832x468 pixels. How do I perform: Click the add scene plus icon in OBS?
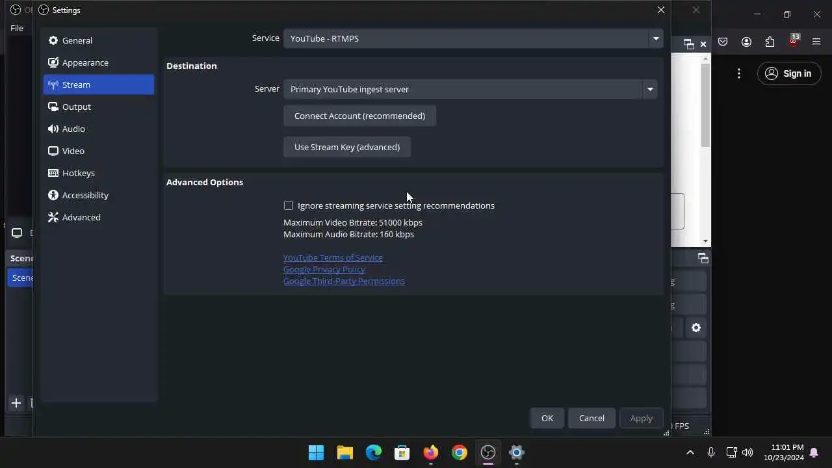pos(16,403)
